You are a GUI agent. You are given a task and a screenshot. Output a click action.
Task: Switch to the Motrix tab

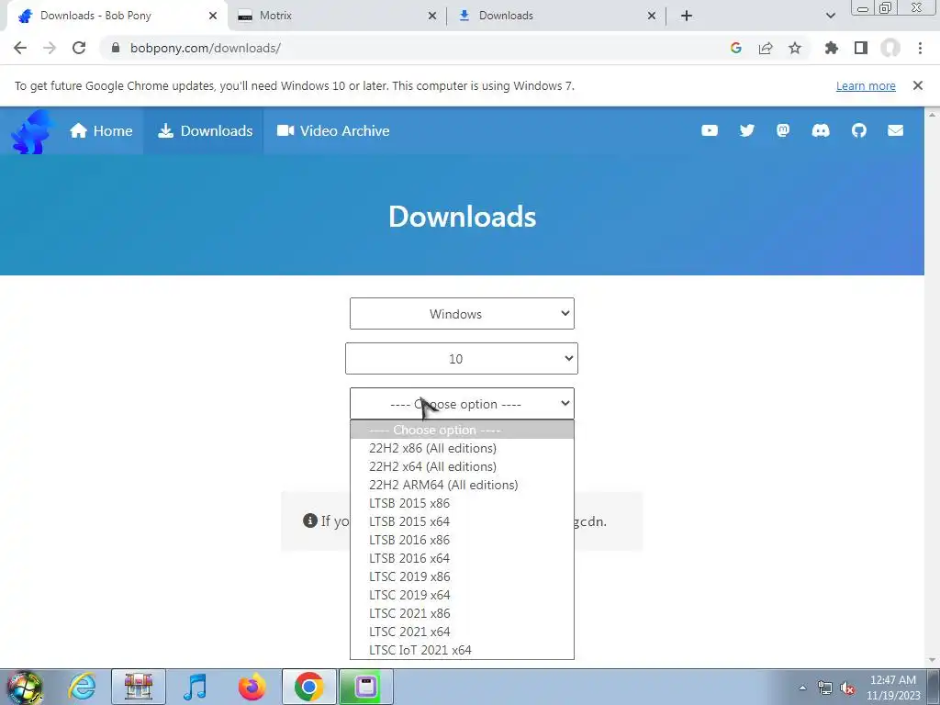[x=336, y=16]
